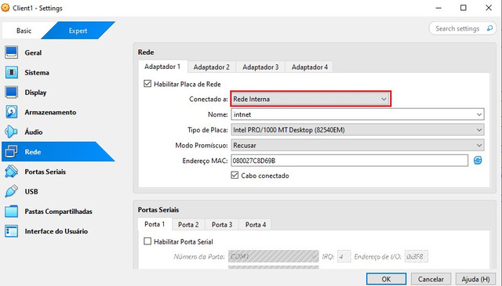The image size is (502, 286).
Task: Enable the Habilitar Porta Serial checkbox
Action: [147, 241]
